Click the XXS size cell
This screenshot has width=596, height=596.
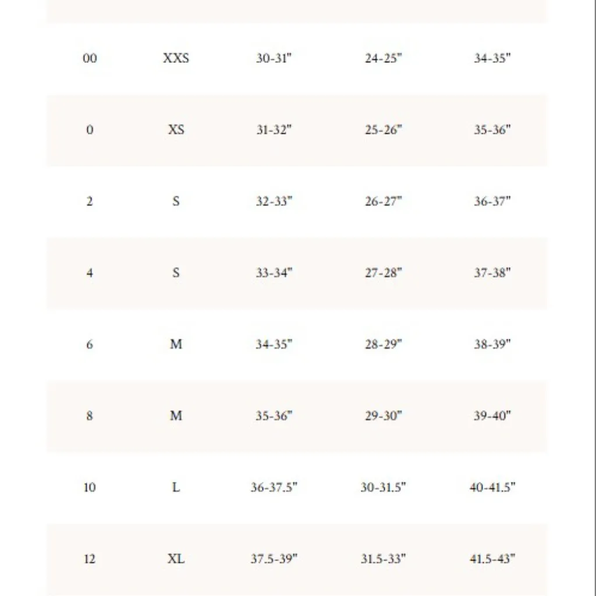coord(176,58)
